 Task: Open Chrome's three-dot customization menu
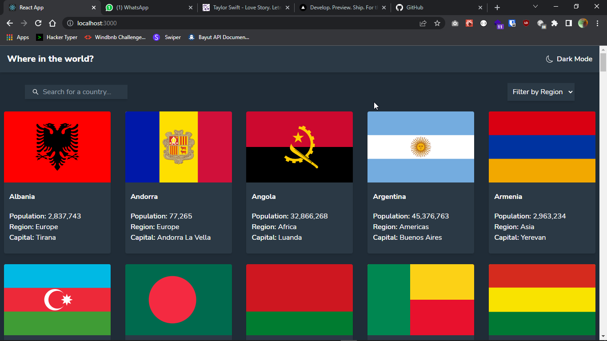point(597,23)
